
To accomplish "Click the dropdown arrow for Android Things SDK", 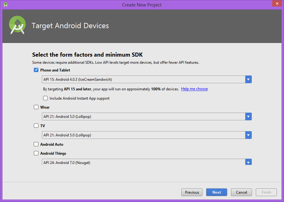I will point(248,162).
